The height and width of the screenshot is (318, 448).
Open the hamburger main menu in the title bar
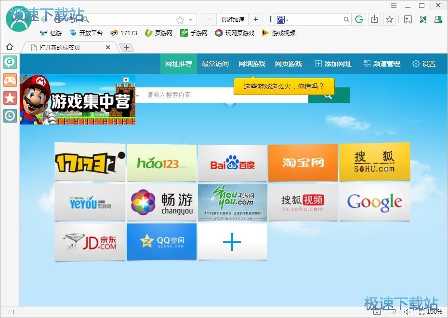pyautogui.click(x=394, y=5)
